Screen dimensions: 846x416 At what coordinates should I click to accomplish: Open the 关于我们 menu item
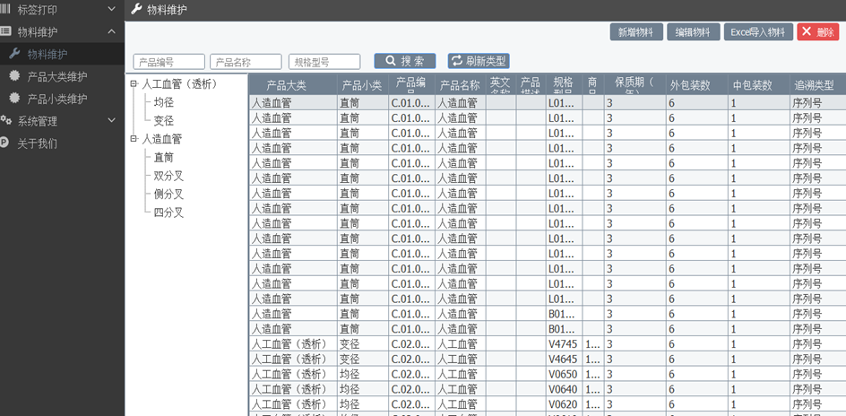coord(38,143)
